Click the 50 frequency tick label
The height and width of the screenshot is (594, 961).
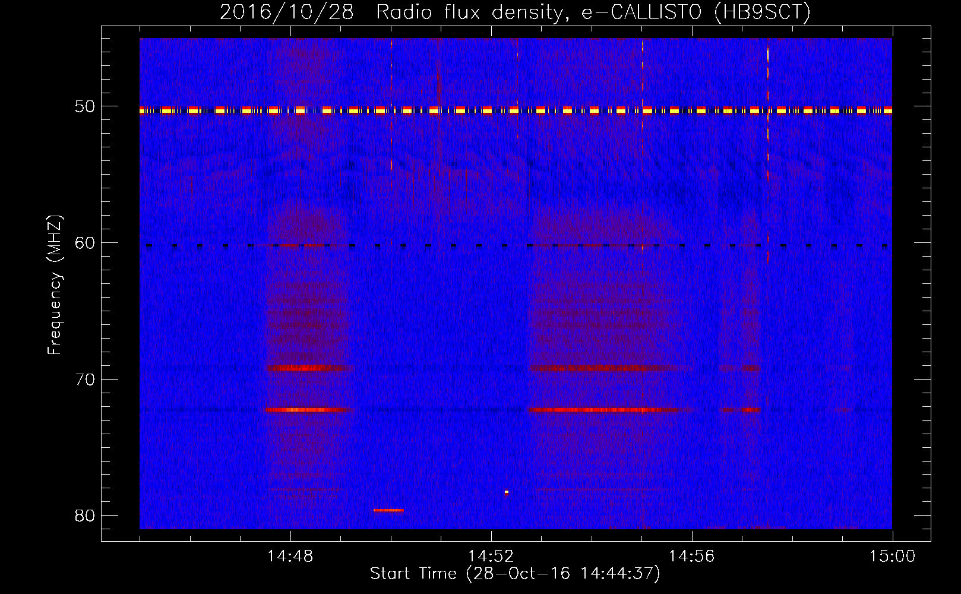tap(85, 107)
